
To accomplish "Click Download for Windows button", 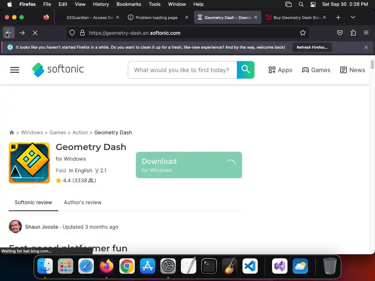I will coord(189,165).
